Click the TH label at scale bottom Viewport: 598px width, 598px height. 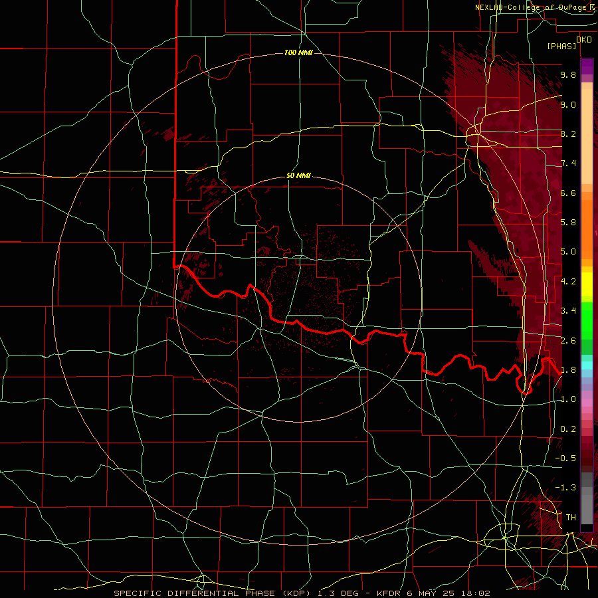[x=571, y=518]
